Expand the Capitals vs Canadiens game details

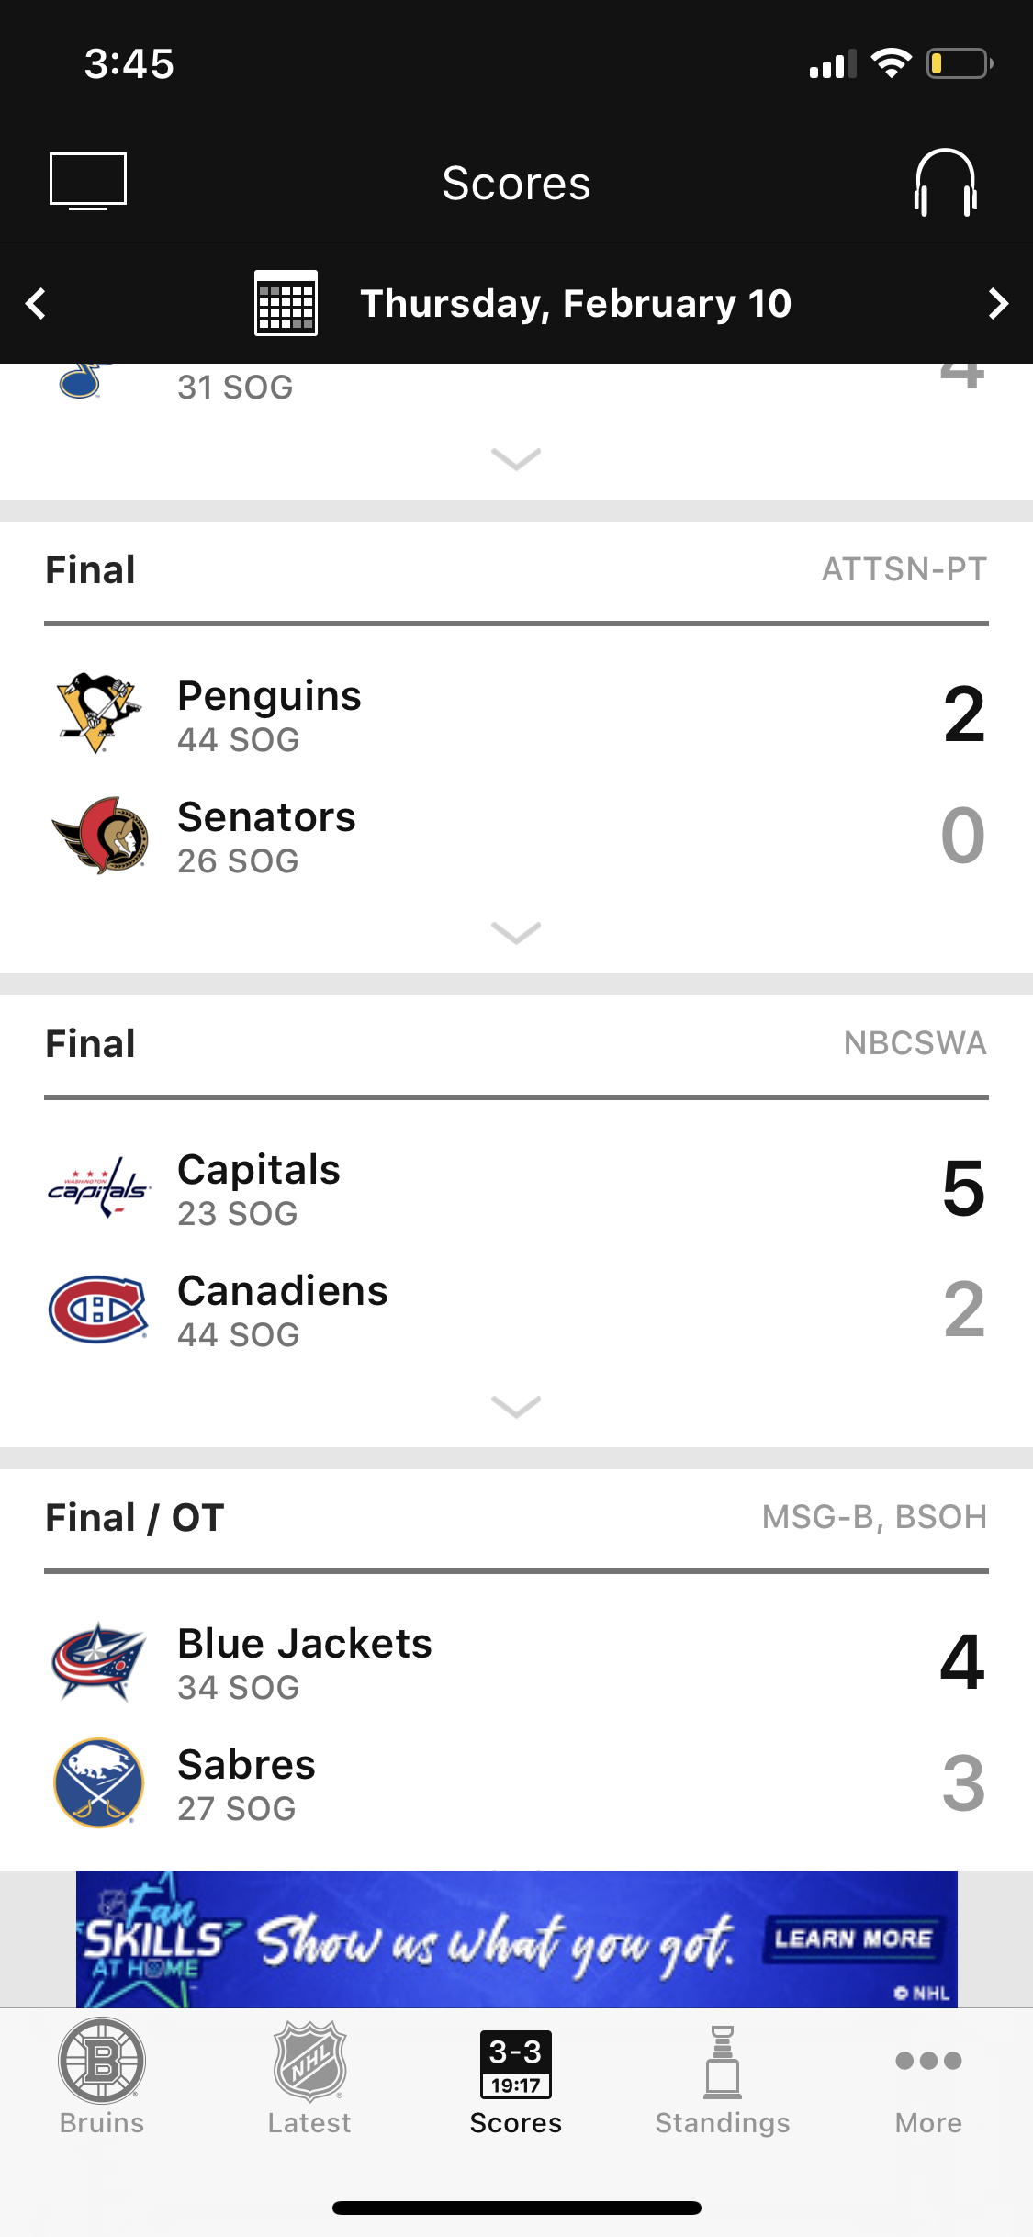(x=516, y=1407)
